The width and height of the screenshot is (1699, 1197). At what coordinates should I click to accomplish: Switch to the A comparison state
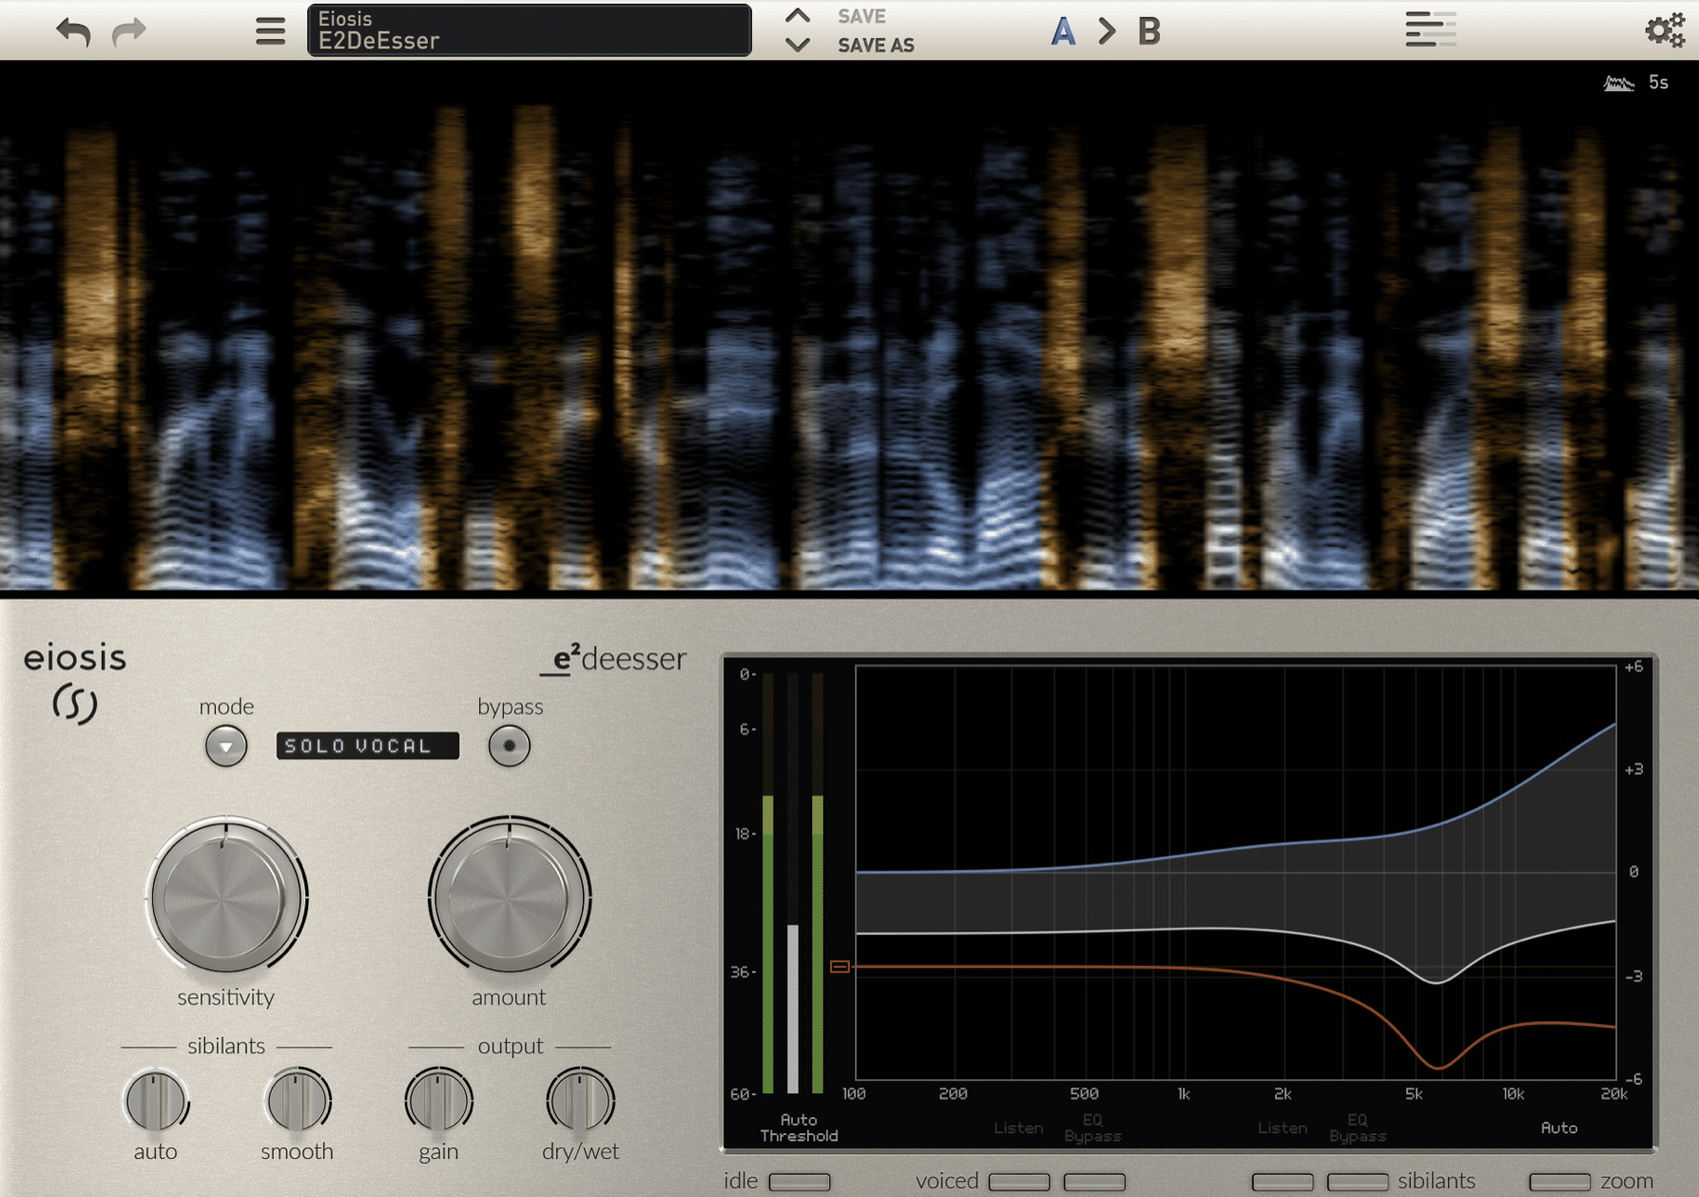click(1063, 31)
